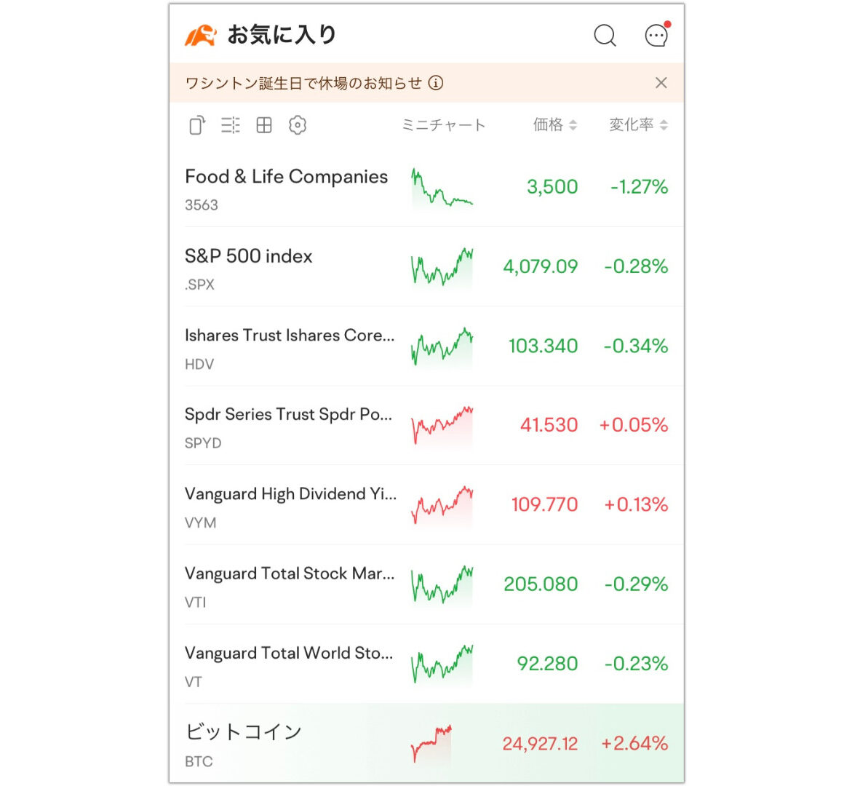The height and width of the screenshot is (786, 852).
Task: Select the VYM stock entry
Action: pos(426,505)
